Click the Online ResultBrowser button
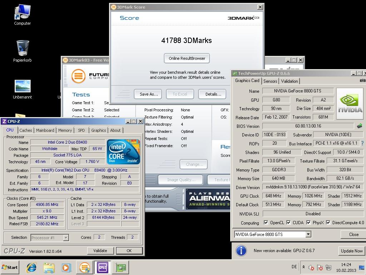Image resolution: width=366 pixels, height=275 pixels. pos(187,58)
